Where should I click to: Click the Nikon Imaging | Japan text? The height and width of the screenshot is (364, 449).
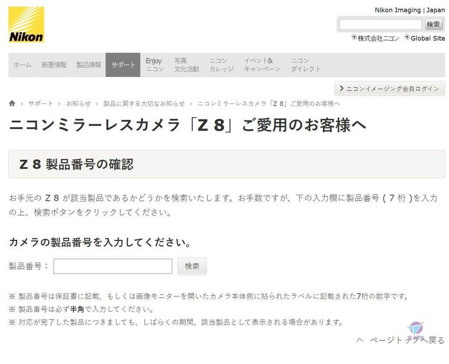(410, 10)
